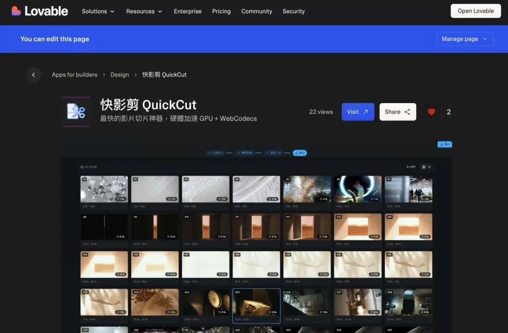Click the QuickCut scissors app icon
The height and width of the screenshot is (333, 508).
pyautogui.click(x=75, y=112)
